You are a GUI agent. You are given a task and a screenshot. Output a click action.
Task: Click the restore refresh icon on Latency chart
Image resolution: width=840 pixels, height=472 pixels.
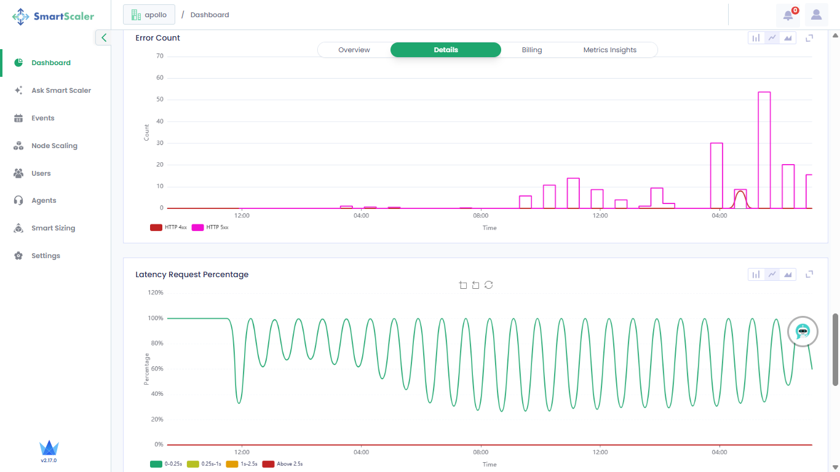point(488,285)
